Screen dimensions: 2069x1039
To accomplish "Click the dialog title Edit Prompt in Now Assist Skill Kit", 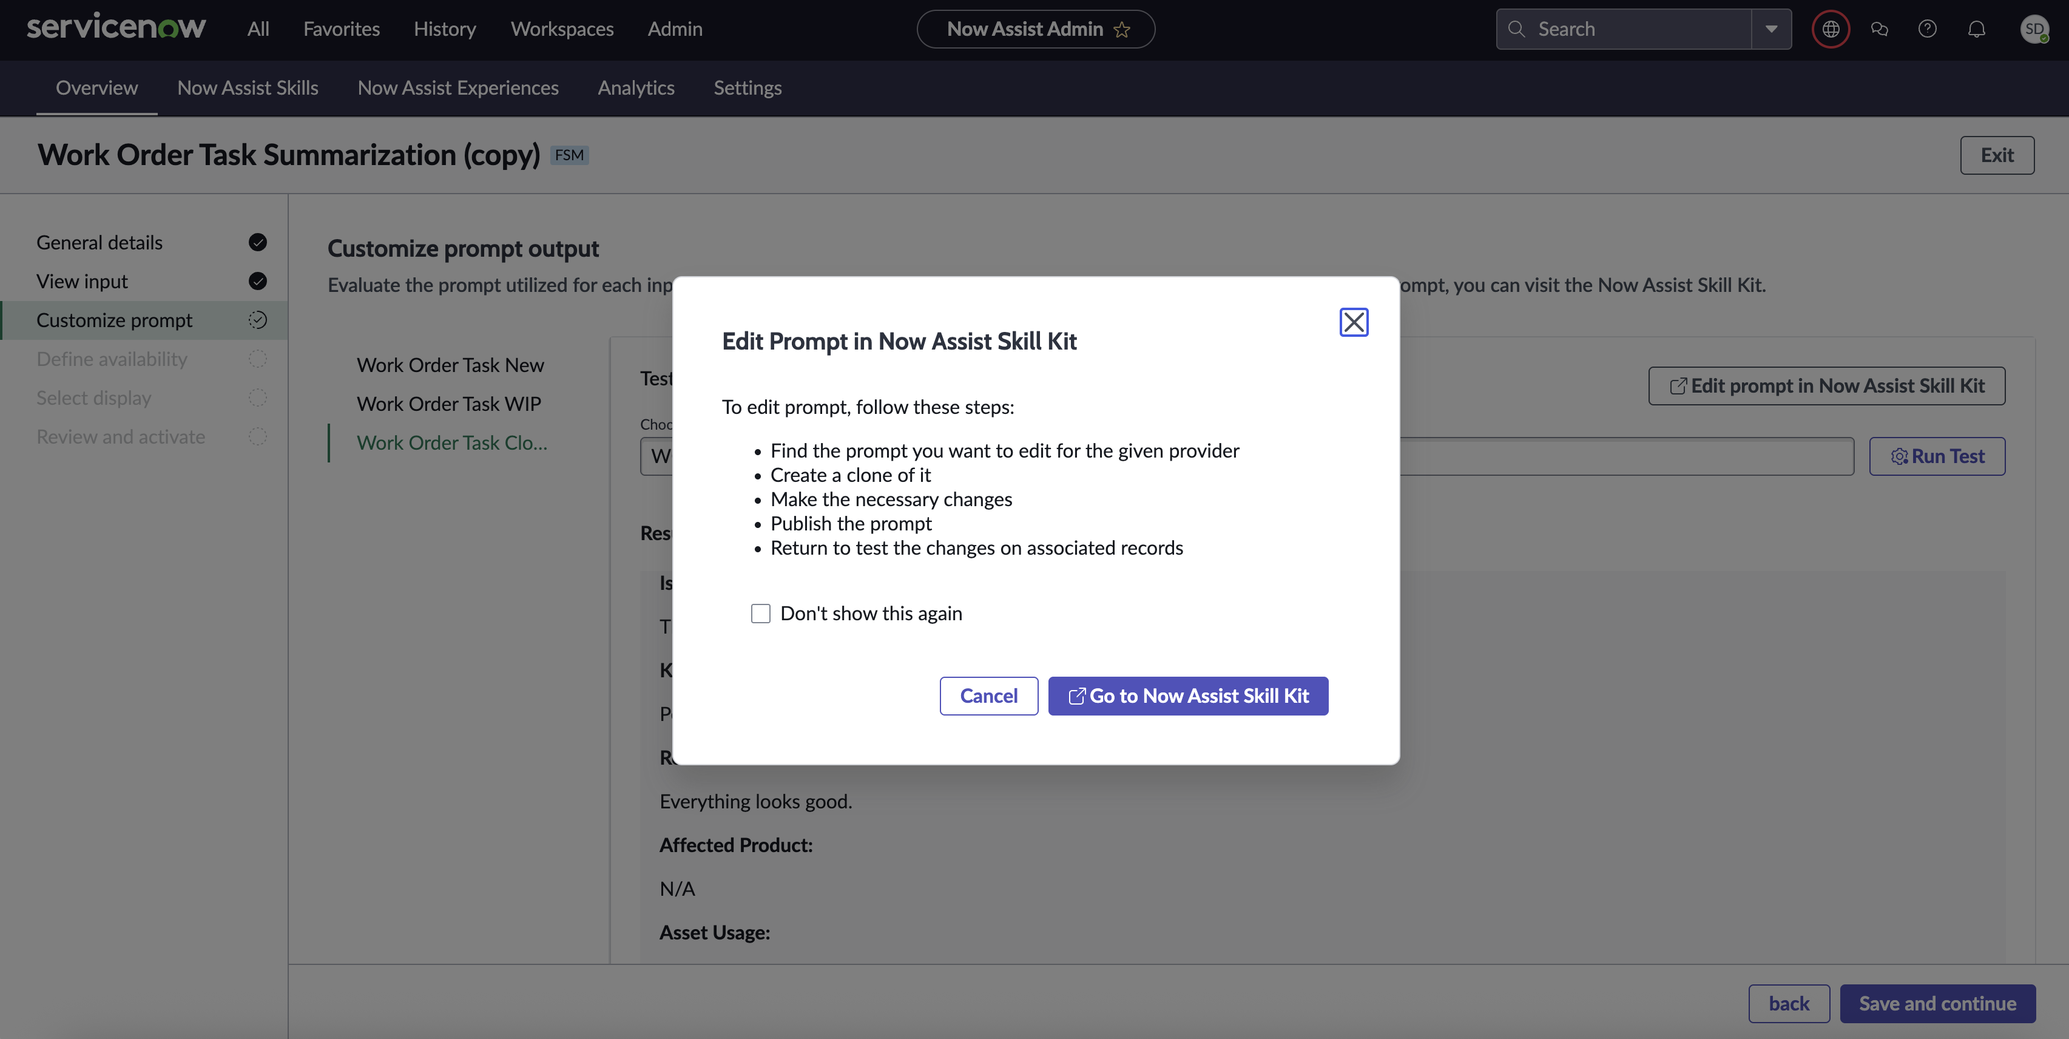I will click(899, 342).
